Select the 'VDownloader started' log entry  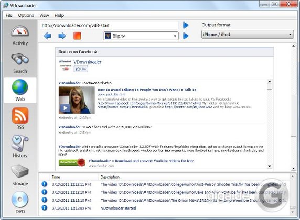pyautogui.click(x=119, y=208)
